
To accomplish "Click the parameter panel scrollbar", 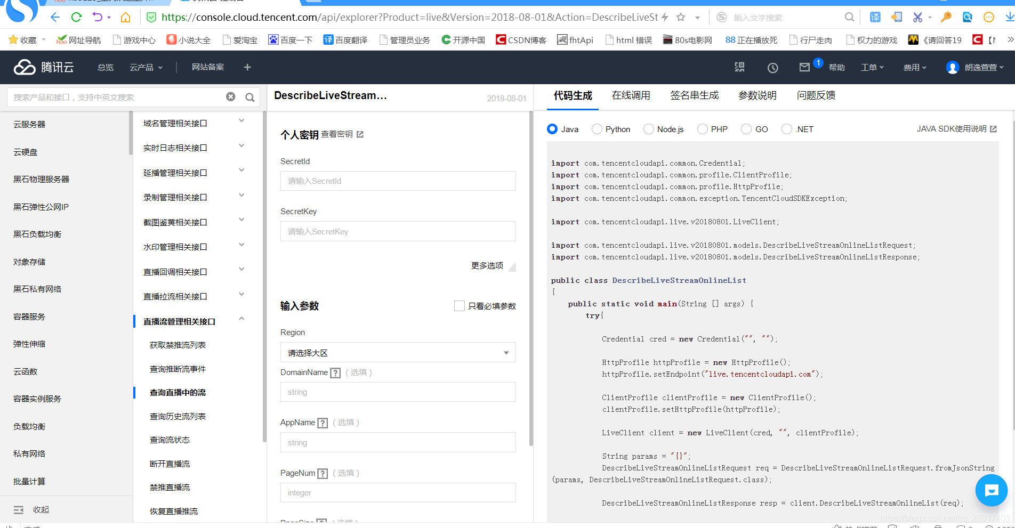I will coord(531,278).
